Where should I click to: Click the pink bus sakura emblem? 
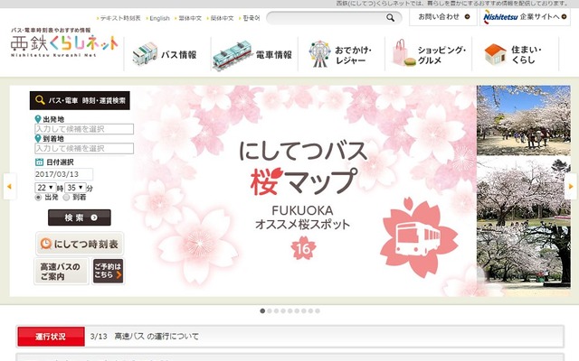pos(419,238)
